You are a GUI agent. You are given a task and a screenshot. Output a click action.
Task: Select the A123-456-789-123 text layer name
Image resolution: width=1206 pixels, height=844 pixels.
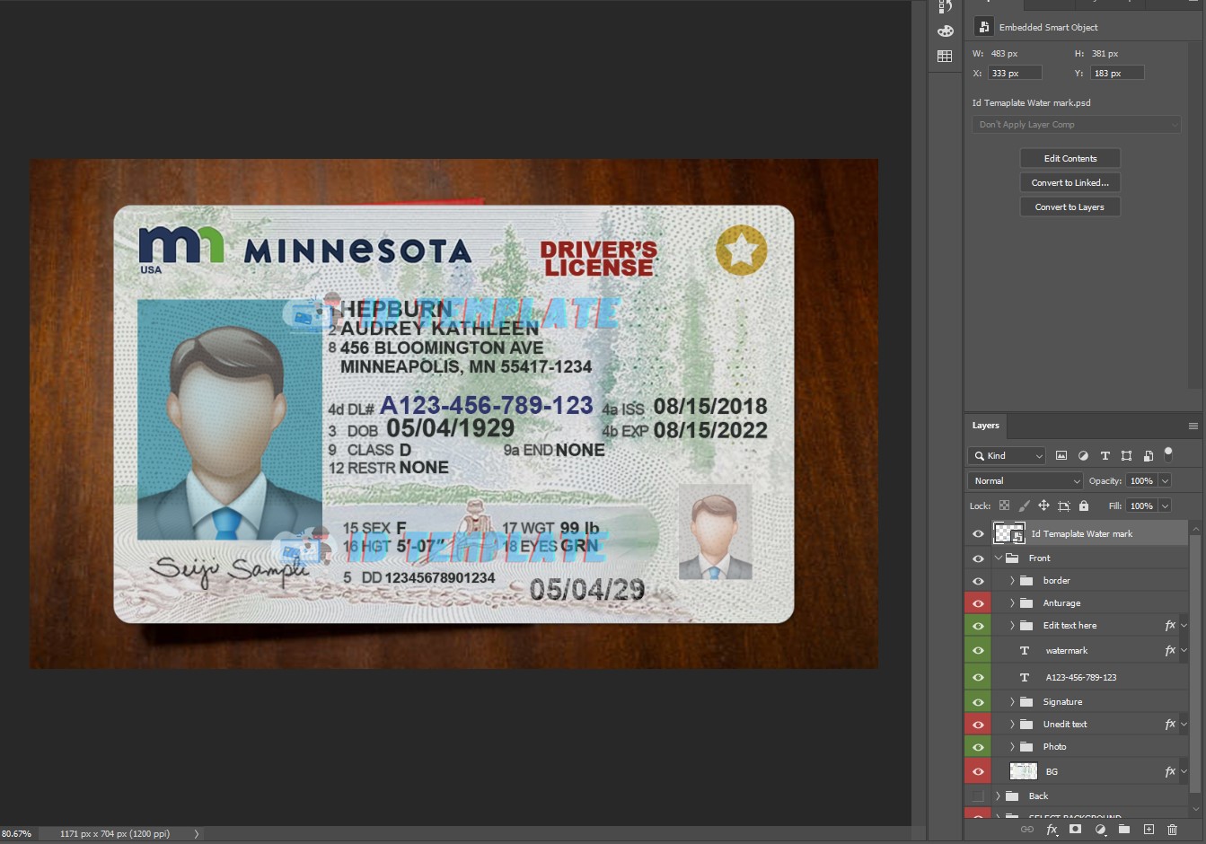[1081, 677]
